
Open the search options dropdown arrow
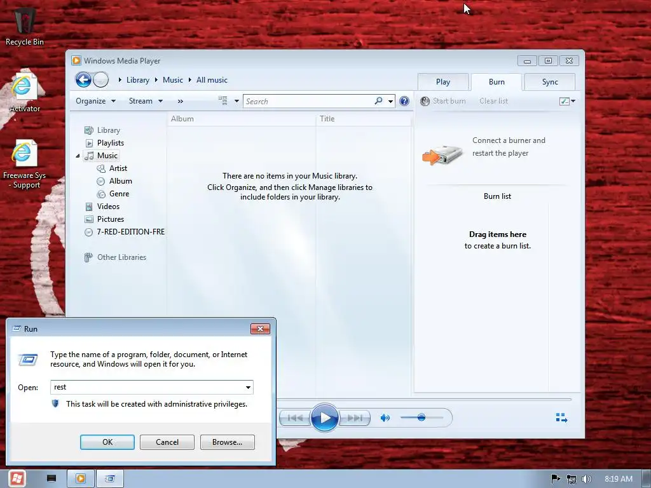pyautogui.click(x=391, y=101)
